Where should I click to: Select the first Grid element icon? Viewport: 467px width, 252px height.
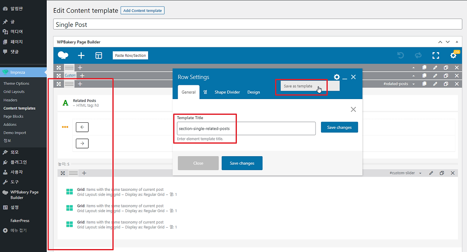point(69,192)
